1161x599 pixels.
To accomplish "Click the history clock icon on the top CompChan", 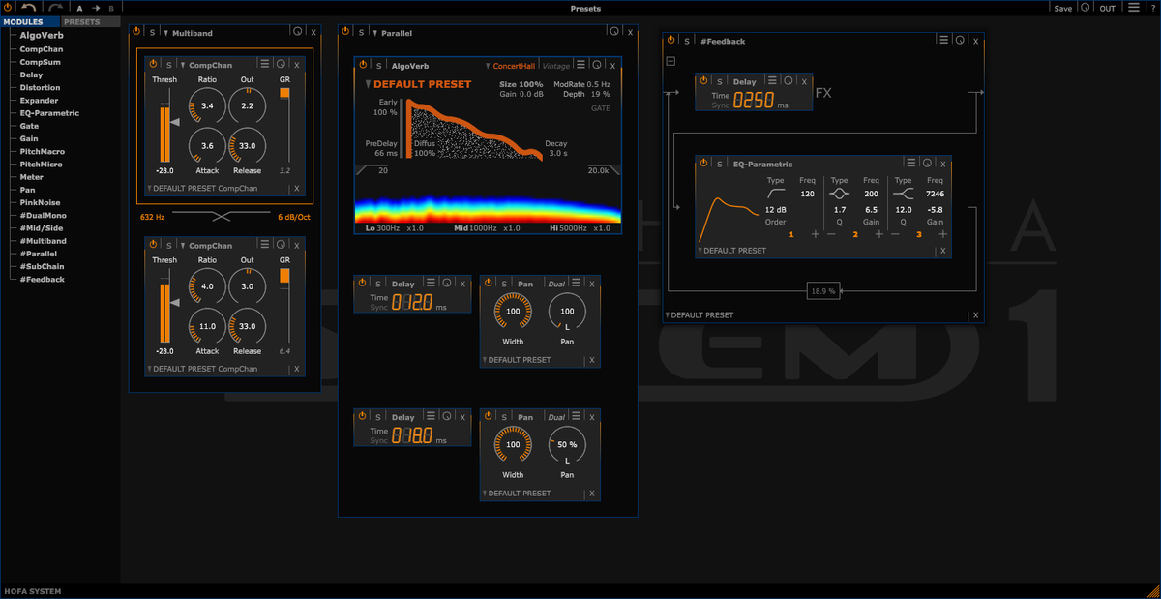I will 281,64.
